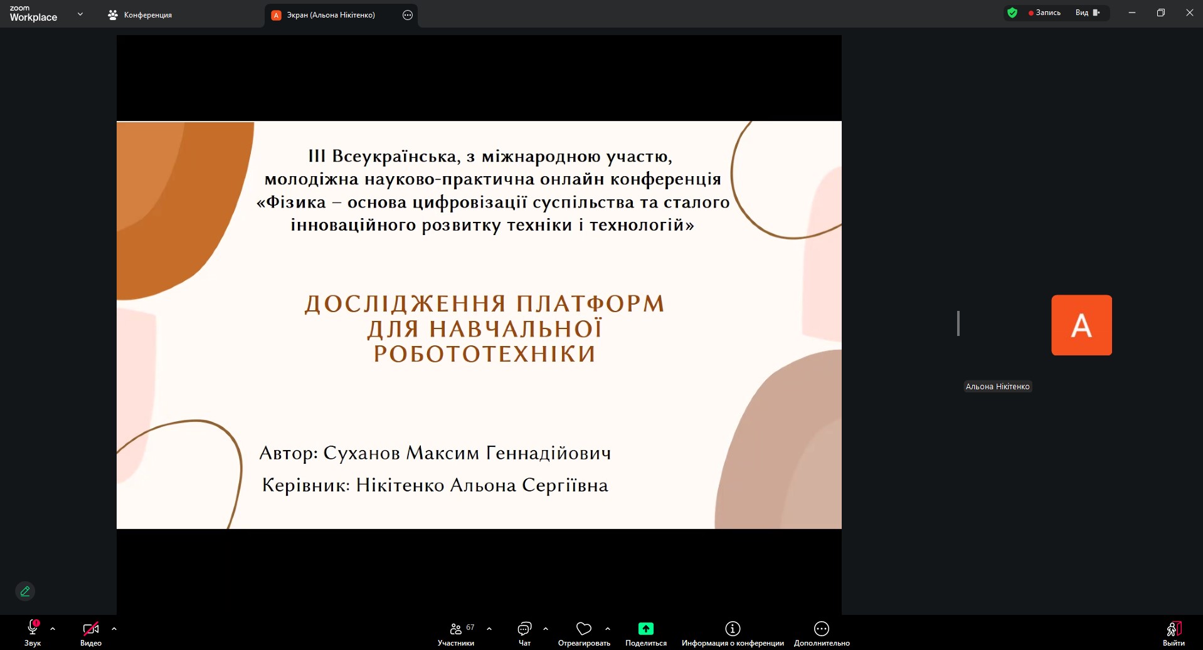Open the Чат chat panel
The image size is (1203, 650).
tap(524, 629)
